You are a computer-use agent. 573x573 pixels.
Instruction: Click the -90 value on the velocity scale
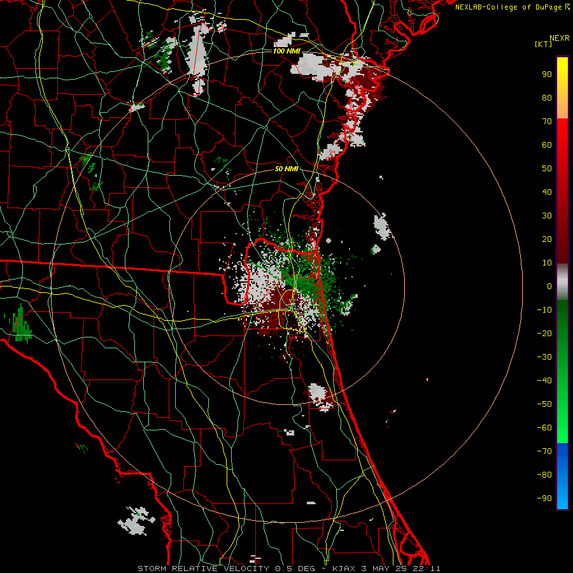(544, 499)
